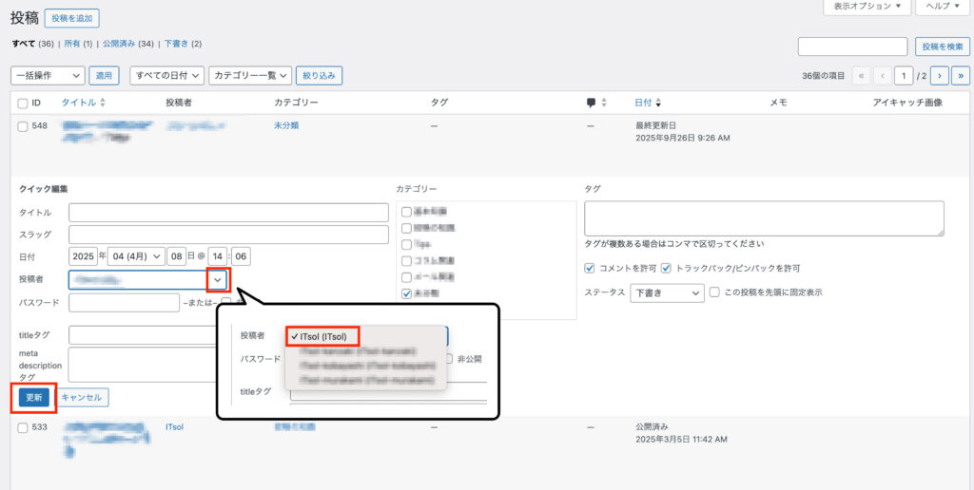This screenshot has height=490, width=974.
Task: Go to next page arrow
Action: 939,75
